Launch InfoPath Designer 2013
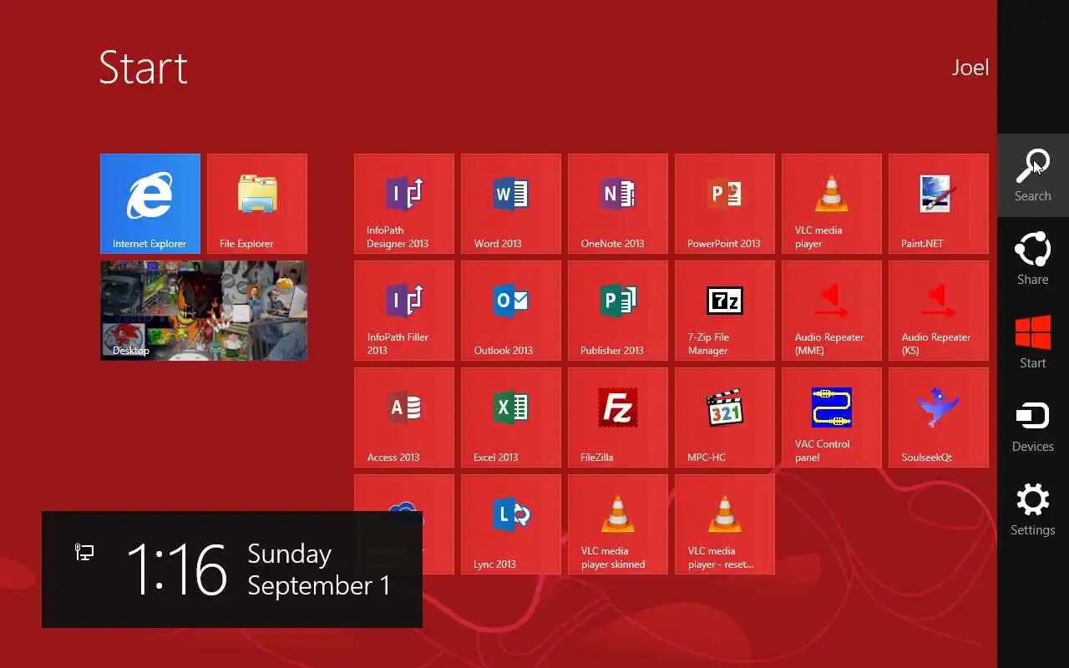Screen dimensions: 1069x668 [404, 204]
